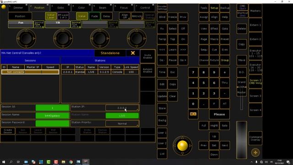293x165 pixels.
Task: Click the >>> key
Action: pyautogui.click(x=183, y=49)
